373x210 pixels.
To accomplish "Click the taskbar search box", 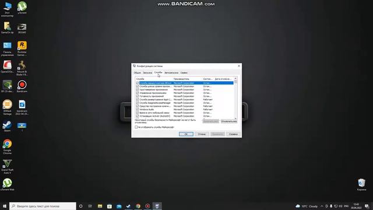I will pos(43,206).
